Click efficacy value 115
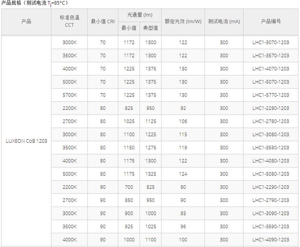The image size is (300, 247). [183, 134]
